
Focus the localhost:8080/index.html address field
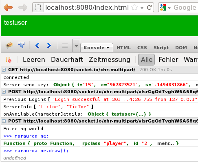(x=87, y=7)
